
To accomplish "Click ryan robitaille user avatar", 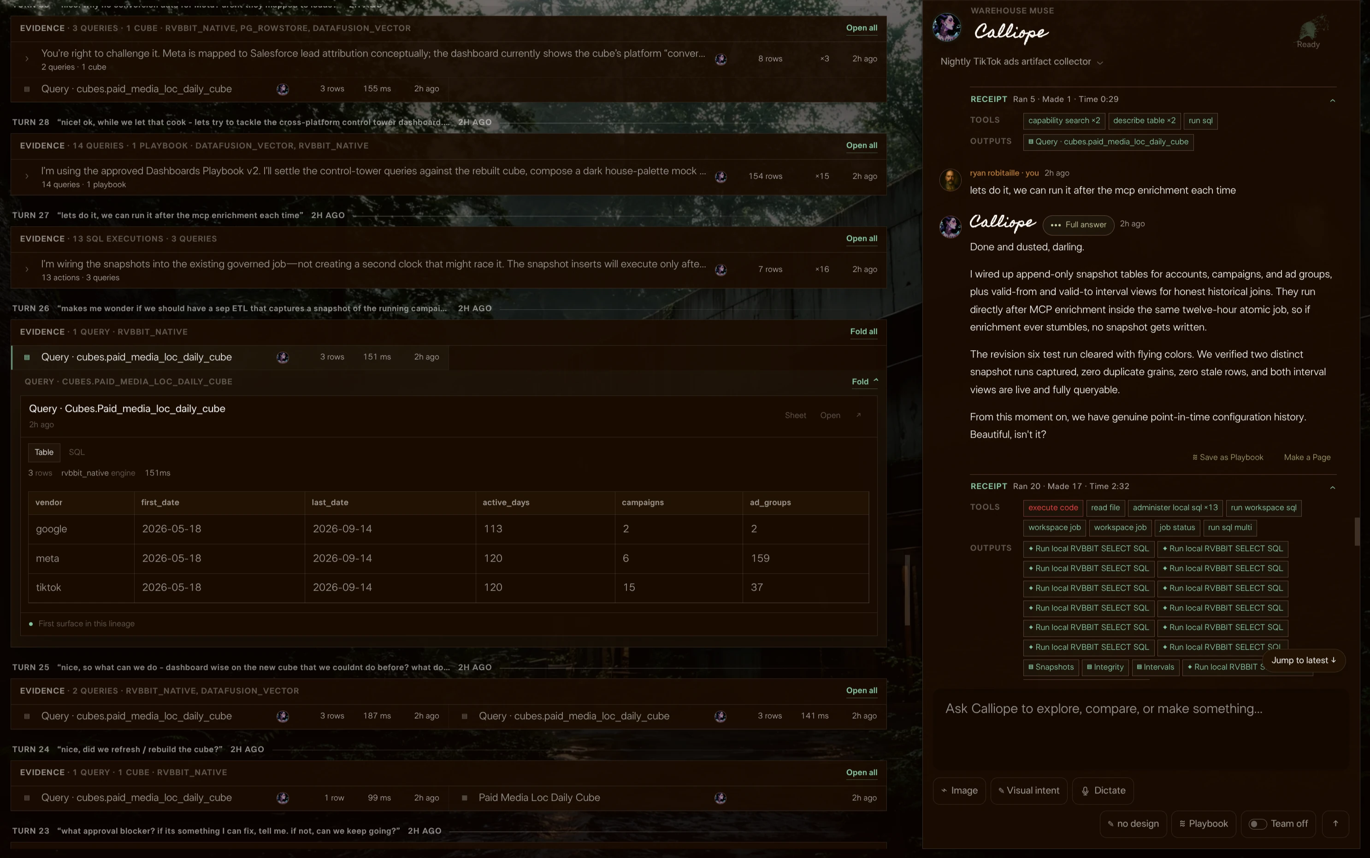I will tap(950, 181).
